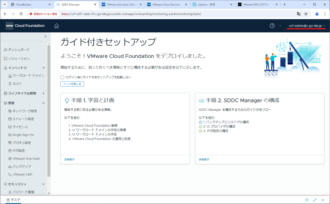Image resolution: width=330 pixels, height=204 pixels.
Task: Open the browser tab search dropdown
Action: (x=4, y=4)
